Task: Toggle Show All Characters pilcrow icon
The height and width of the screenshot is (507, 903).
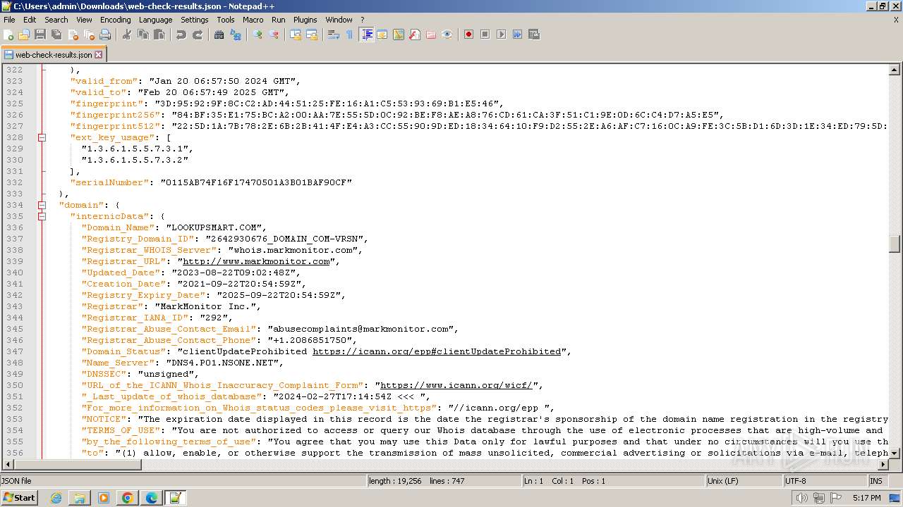Action: (x=350, y=35)
